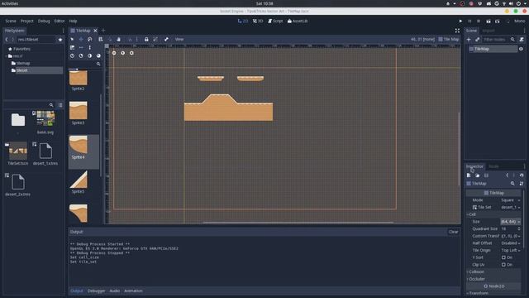Select the Sprite5 slope tile

point(79,182)
